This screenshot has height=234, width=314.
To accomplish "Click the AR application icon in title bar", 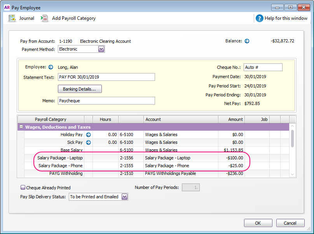I will coord(7,7).
